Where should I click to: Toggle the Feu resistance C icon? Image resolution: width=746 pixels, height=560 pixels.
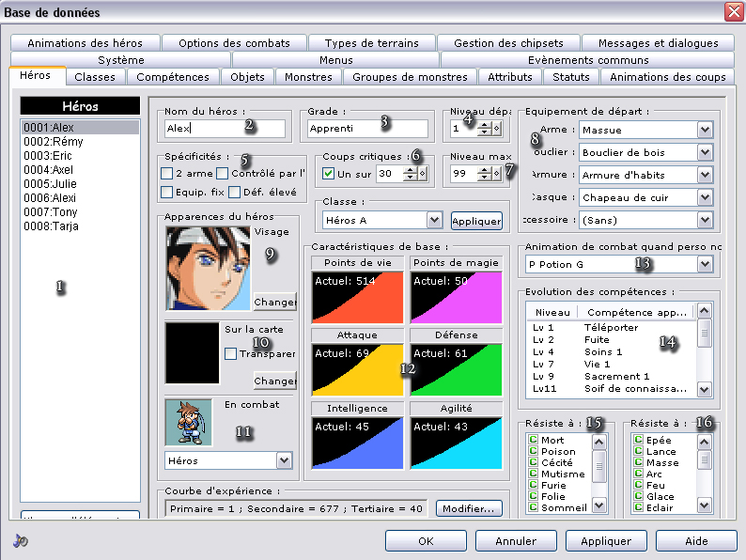(x=639, y=485)
